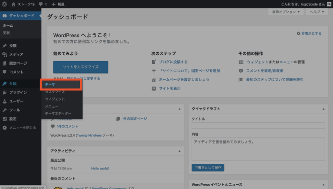Collapse the WordPress イベントとニュース panel arrow
The height and width of the screenshot is (189, 333).
(323, 185)
